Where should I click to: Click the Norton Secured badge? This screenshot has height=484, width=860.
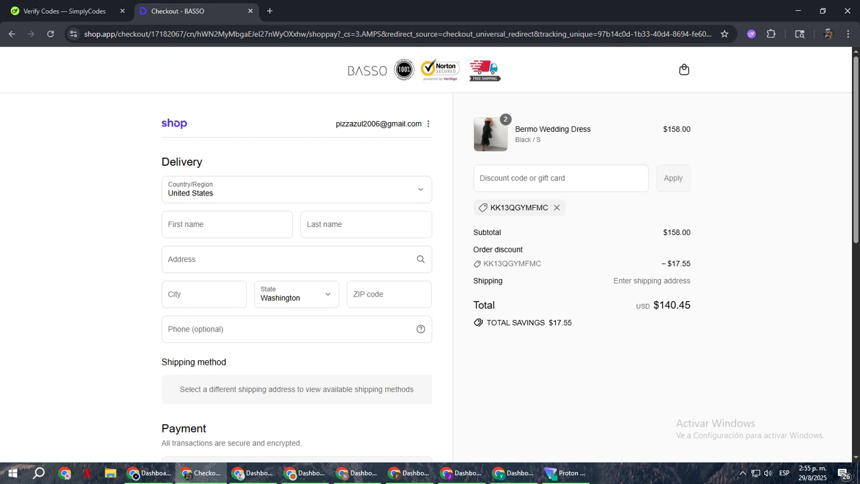click(440, 70)
